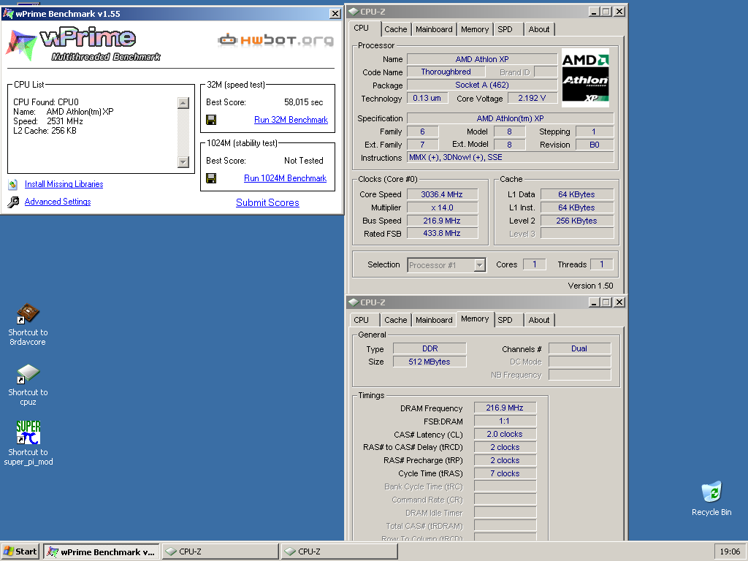This screenshot has height=561, width=748.
Task: Click Best Score 58,015 sec text
Action: [303, 102]
